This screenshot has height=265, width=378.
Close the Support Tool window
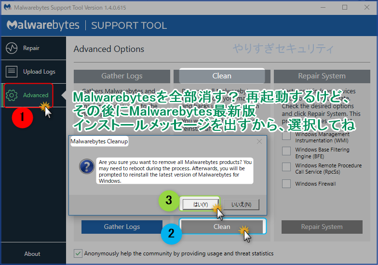tap(367, 8)
